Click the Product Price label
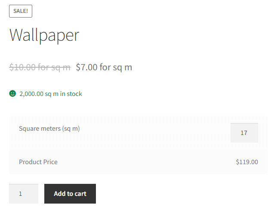The height and width of the screenshot is (210, 274). [38, 162]
